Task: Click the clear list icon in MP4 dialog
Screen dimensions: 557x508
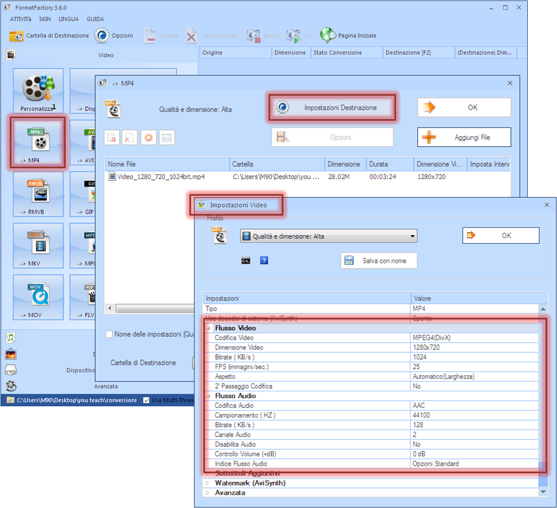Action: [130, 138]
